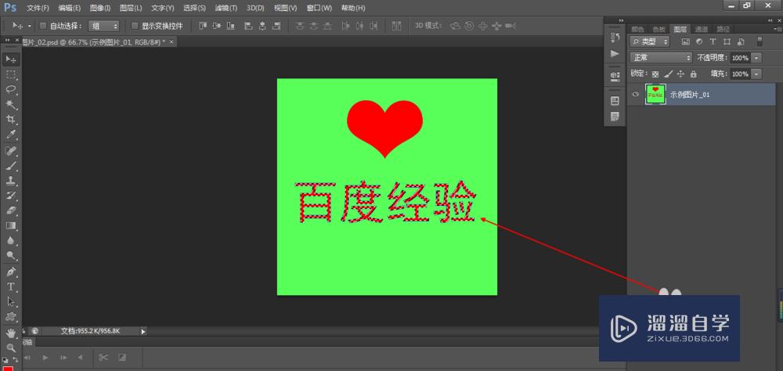Open the 正常 blend mode dropdown
Screen dimensions: 783x371
coord(661,58)
